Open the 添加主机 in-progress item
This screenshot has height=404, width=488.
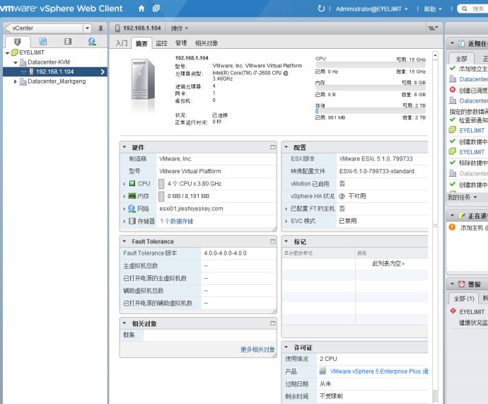(x=474, y=228)
